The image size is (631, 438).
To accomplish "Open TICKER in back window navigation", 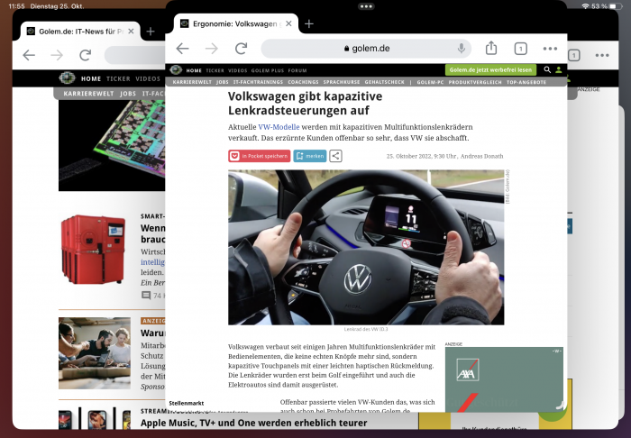I will pos(118,78).
